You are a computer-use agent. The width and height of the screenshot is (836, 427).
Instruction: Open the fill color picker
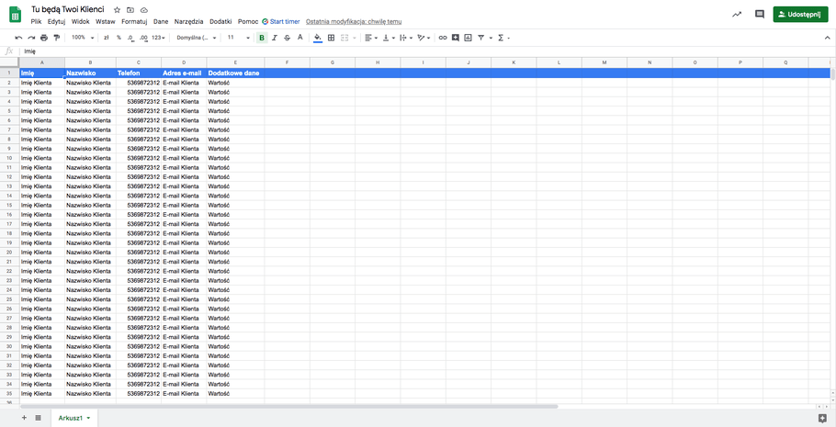pos(317,38)
